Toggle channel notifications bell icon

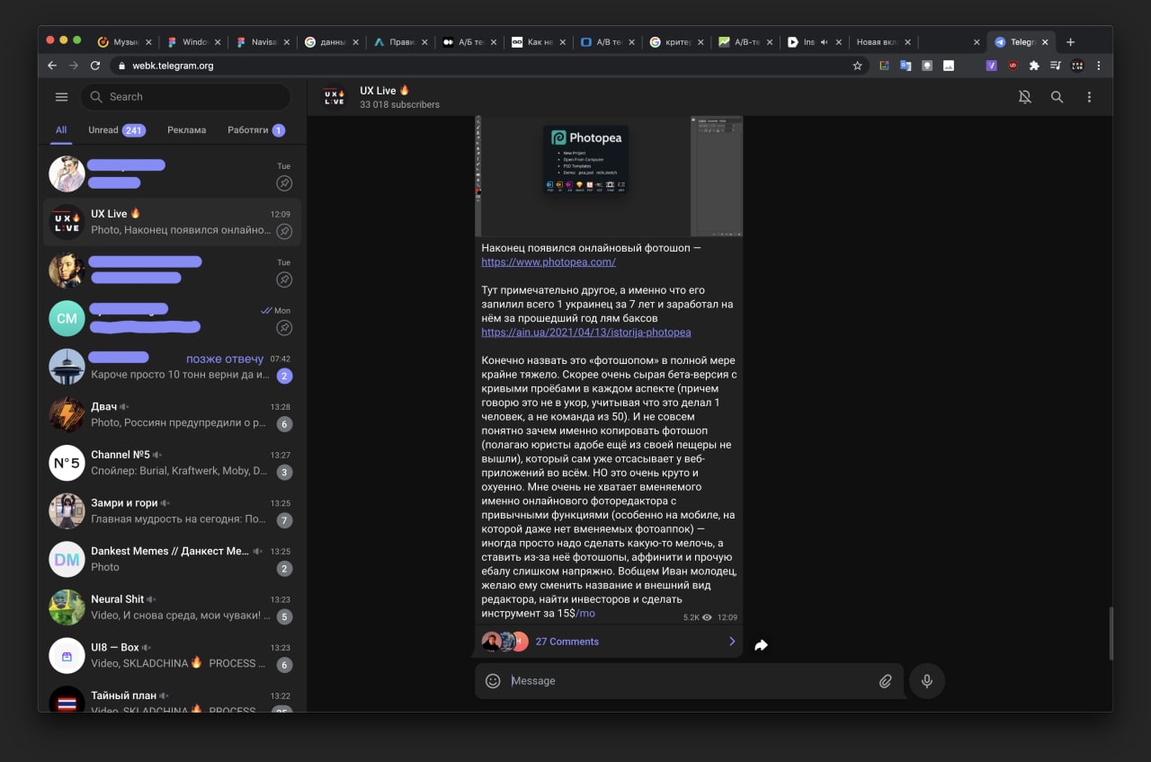pos(1024,97)
